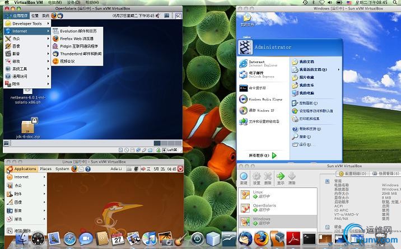
Task: Click the show desktop button in OpenSolaris bottom panel
Action: pyautogui.click(x=6, y=143)
